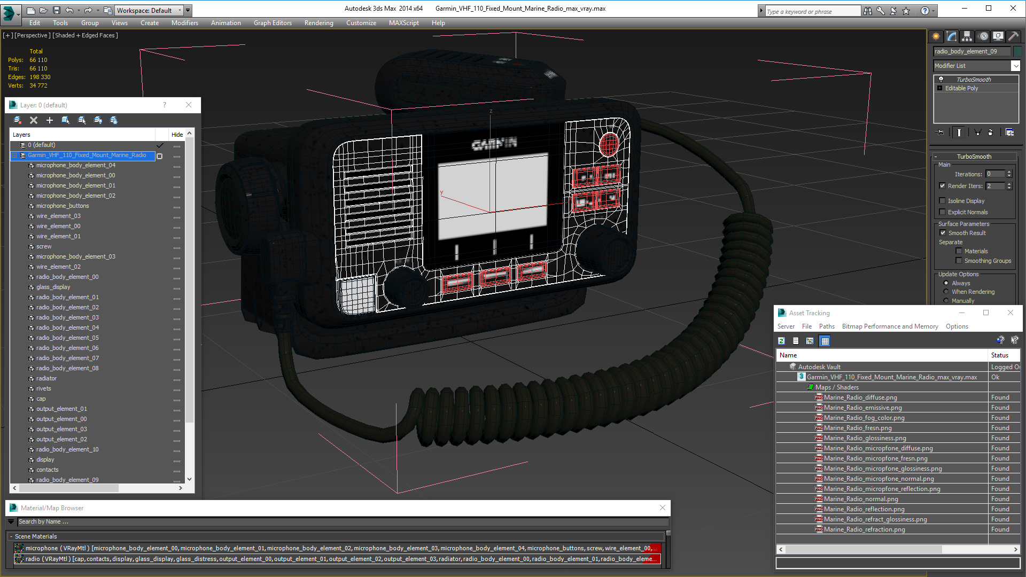The height and width of the screenshot is (577, 1026).
Task: Click the binoculars search icon
Action: (x=868, y=11)
